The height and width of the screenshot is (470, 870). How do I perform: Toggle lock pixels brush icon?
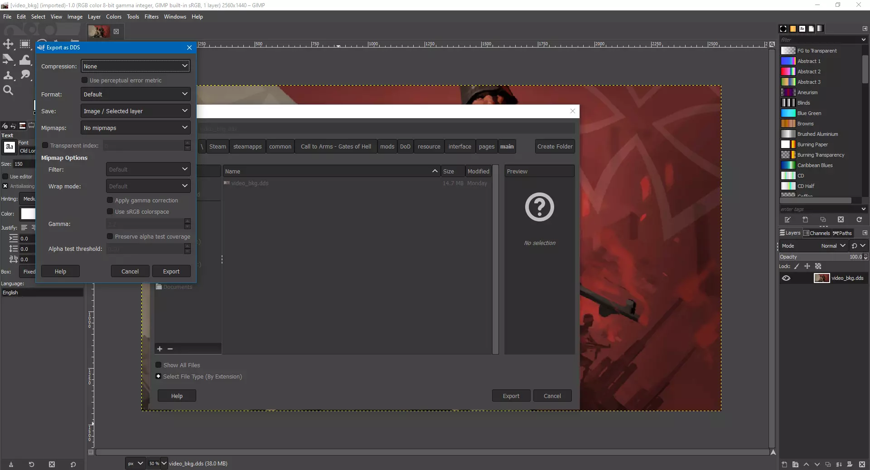tap(797, 266)
